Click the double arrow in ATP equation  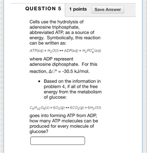(61, 51)
